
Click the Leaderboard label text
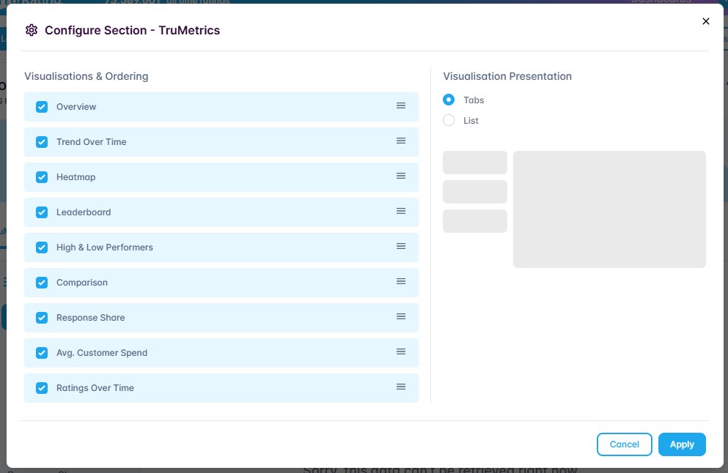tap(84, 212)
